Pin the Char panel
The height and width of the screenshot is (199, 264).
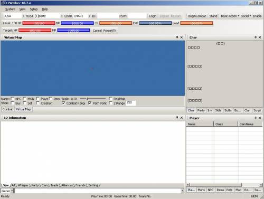(256, 37)
